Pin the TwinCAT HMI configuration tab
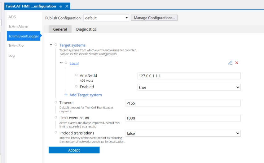Image resolution: width=264 pixels, height=163 pixels. [61, 6]
